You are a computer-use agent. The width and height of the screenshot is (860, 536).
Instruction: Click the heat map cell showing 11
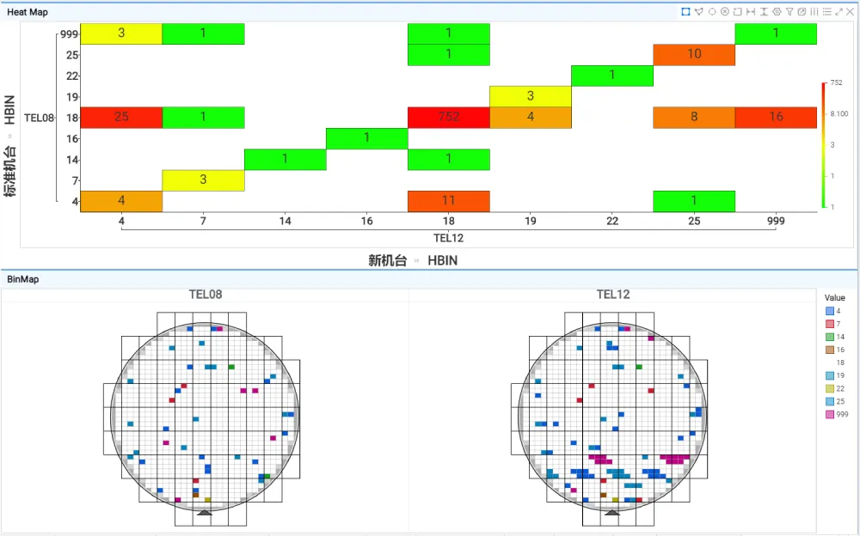click(449, 201)
